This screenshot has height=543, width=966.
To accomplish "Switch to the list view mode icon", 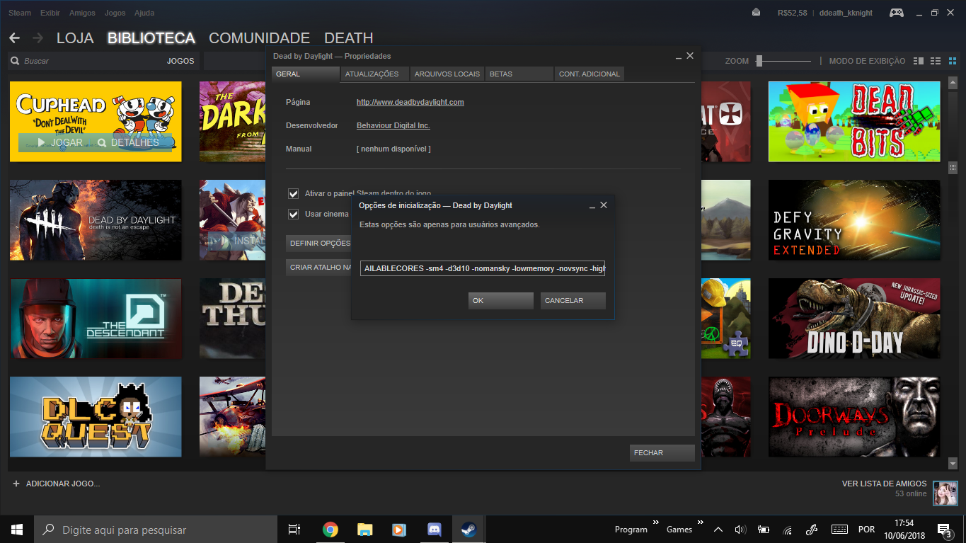I will coord(935,61).
